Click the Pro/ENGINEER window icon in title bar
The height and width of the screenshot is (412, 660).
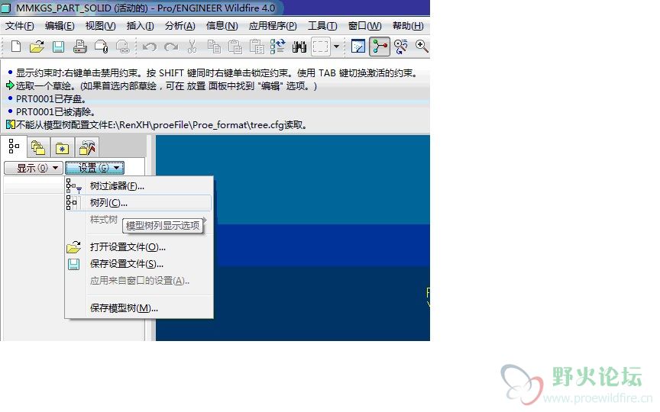6,8
